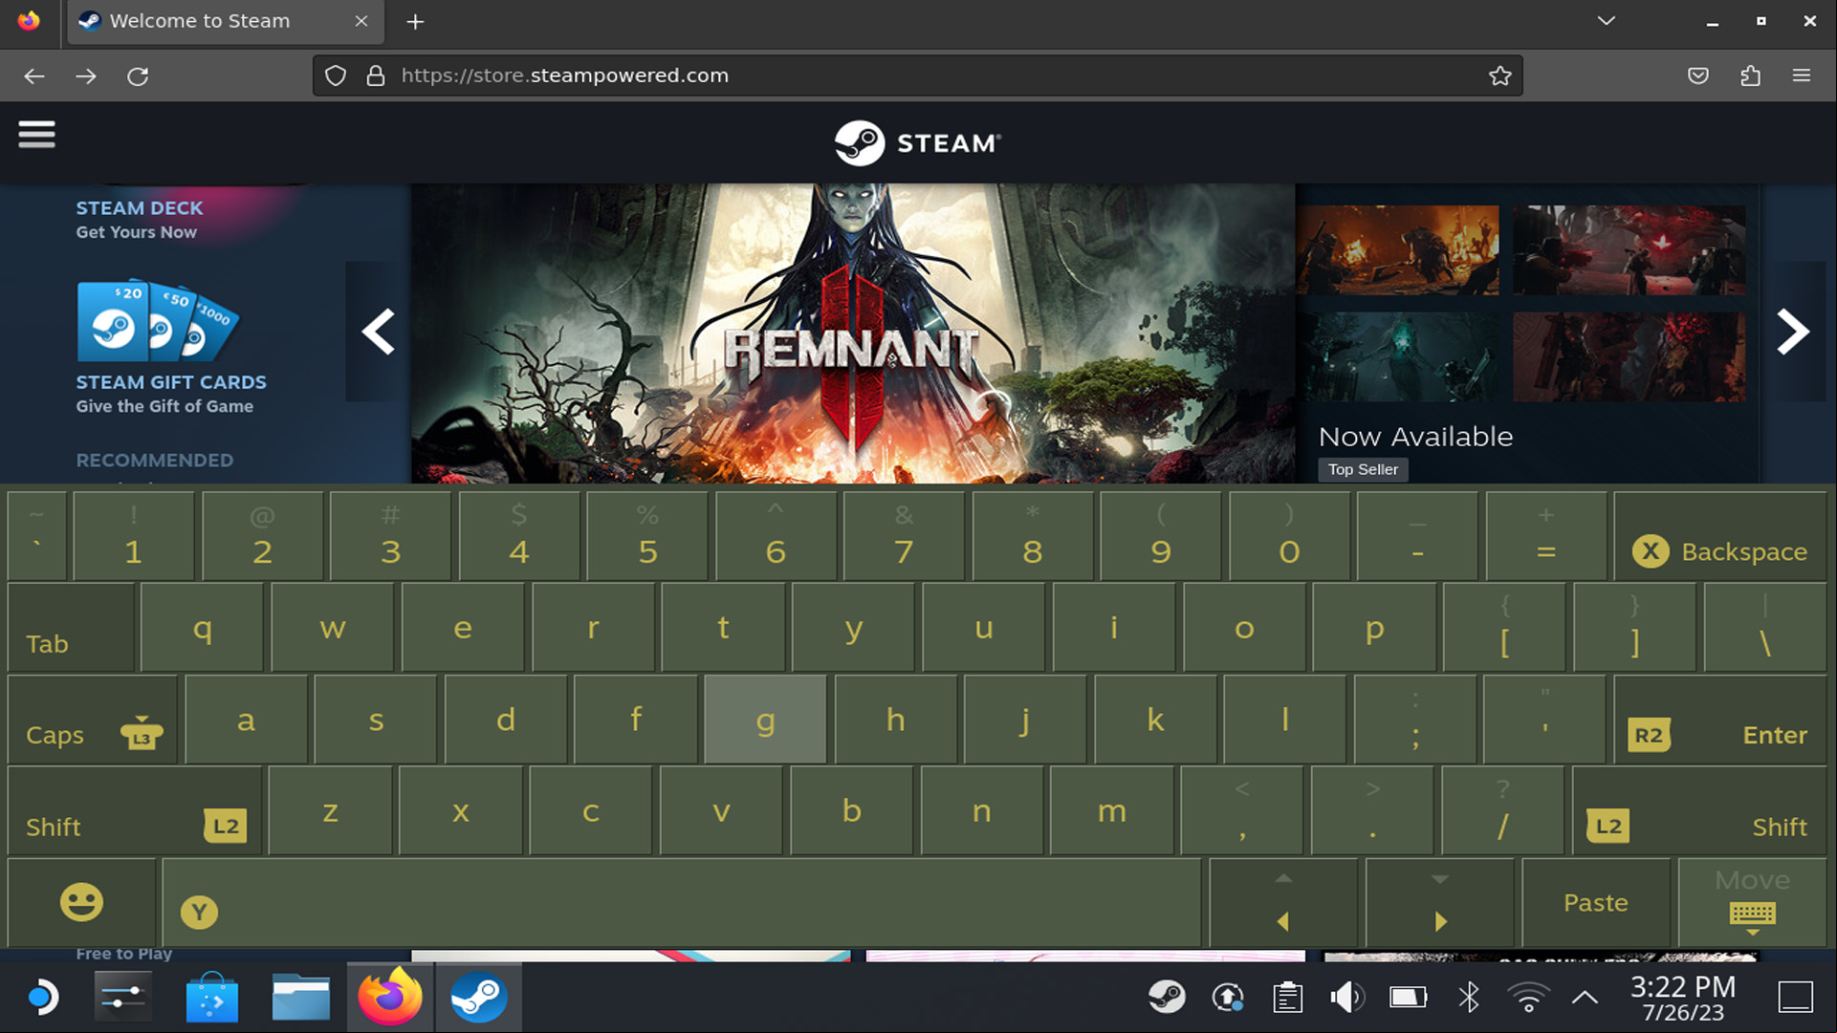Tap the forward slash key
1837x1033 pixels.
click(1502, 811)
